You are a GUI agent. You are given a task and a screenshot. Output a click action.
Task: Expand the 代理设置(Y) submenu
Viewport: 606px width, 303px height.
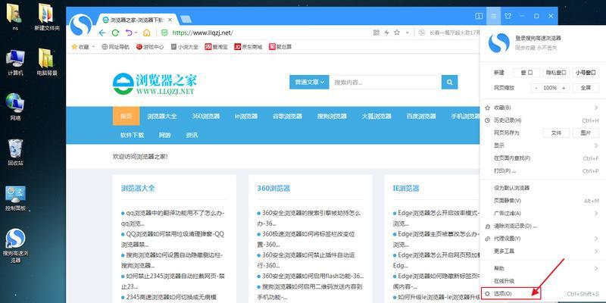tap(542, 239)
